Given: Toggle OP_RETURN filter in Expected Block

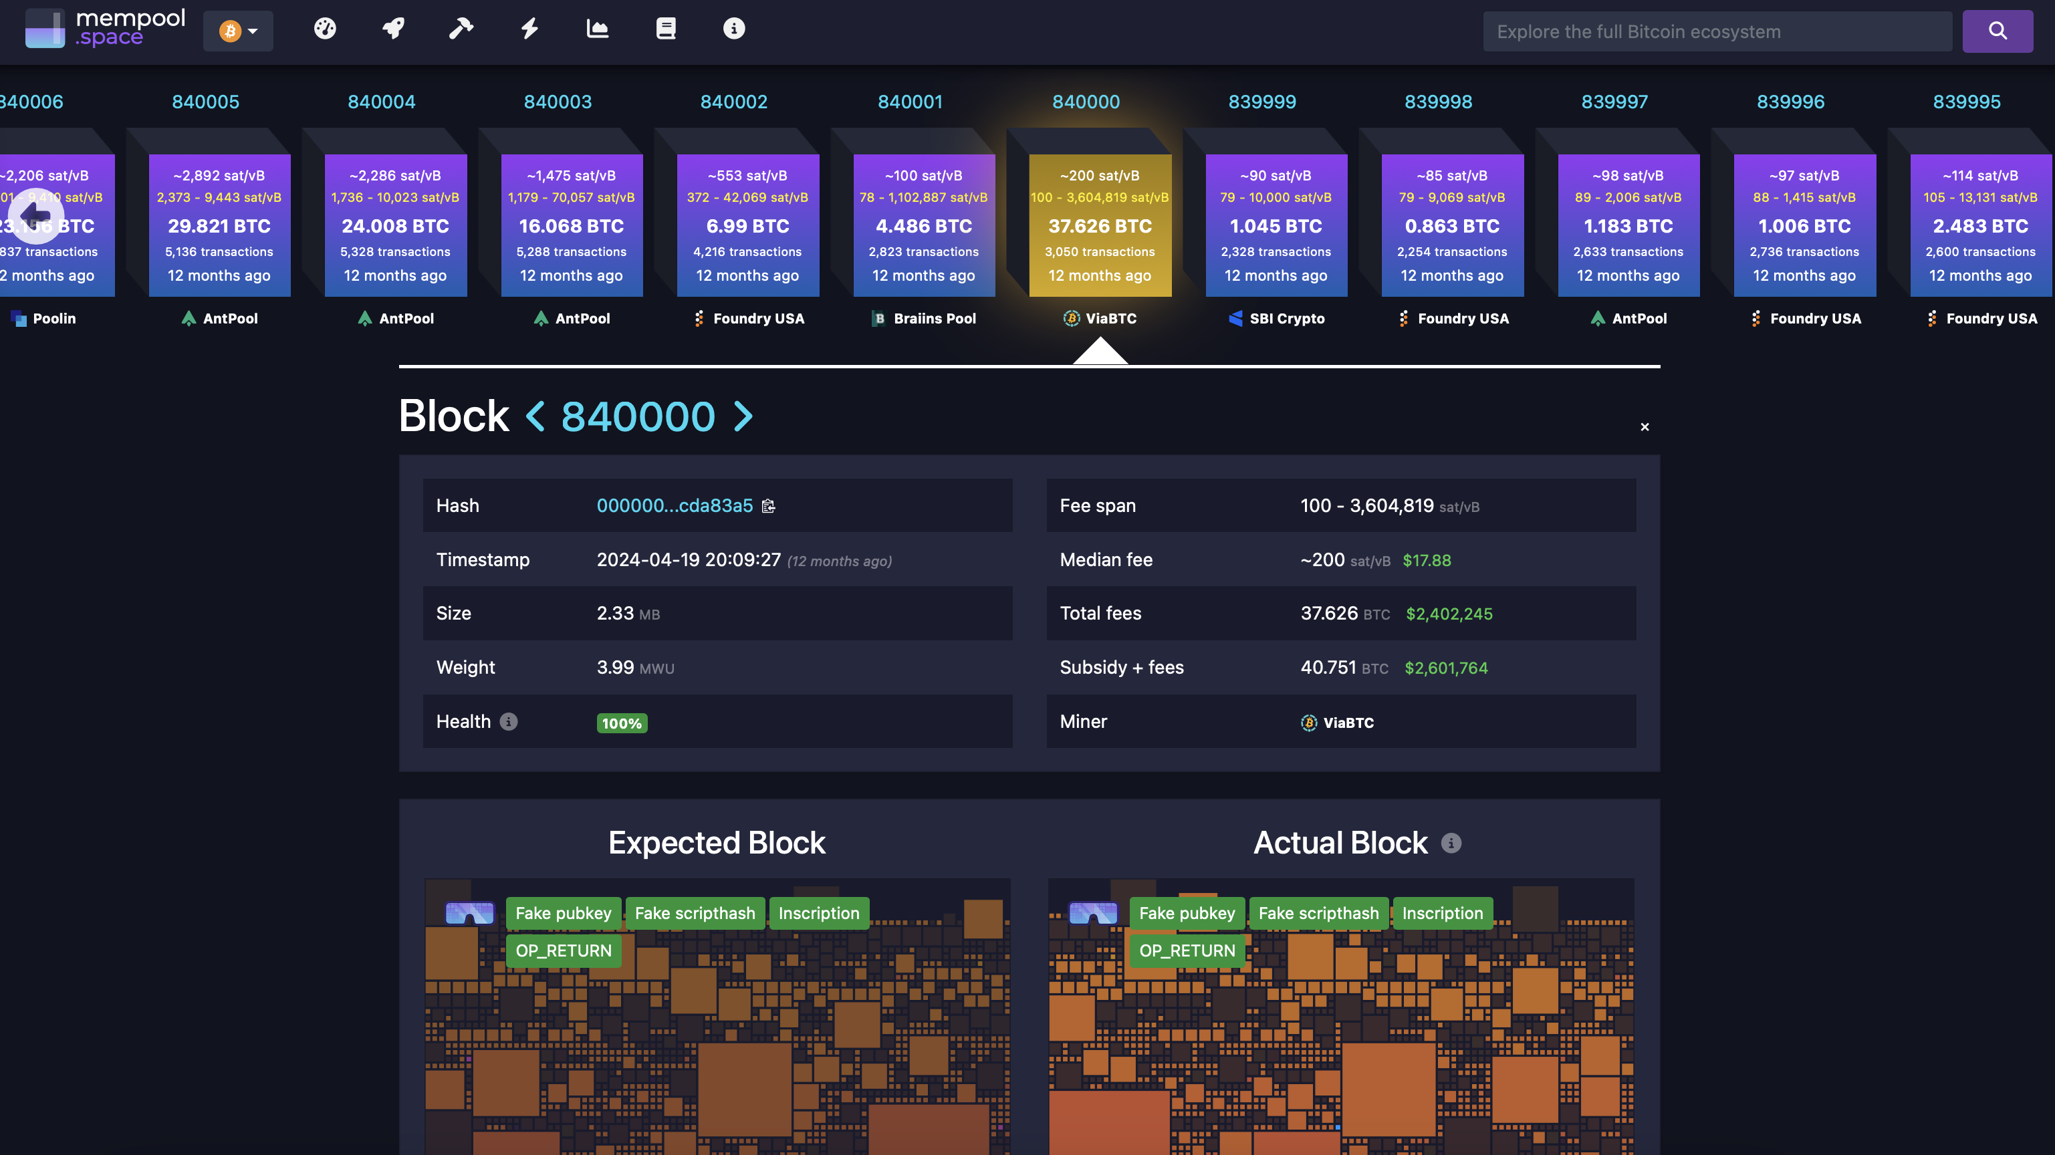Looking at the screenshot, I should (563, 950).
